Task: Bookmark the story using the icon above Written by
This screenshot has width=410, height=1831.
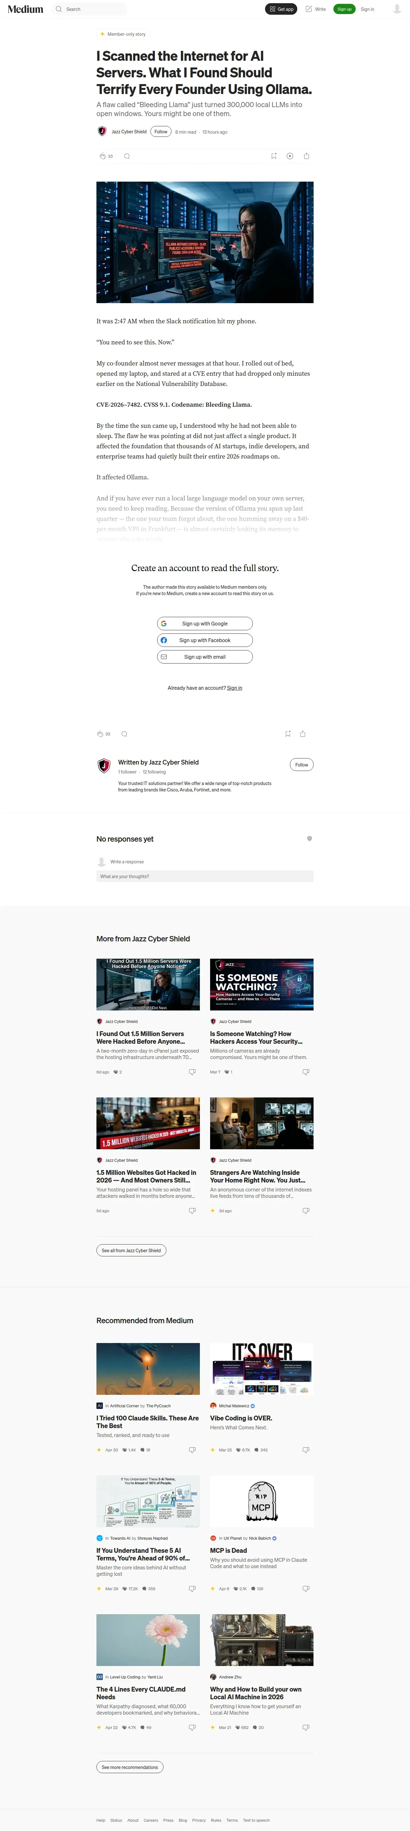Action: click(288, 734)
